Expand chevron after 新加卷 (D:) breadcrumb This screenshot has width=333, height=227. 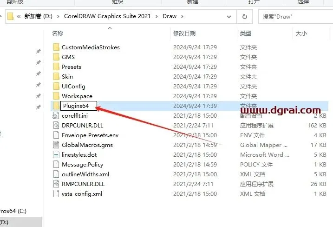58,16
